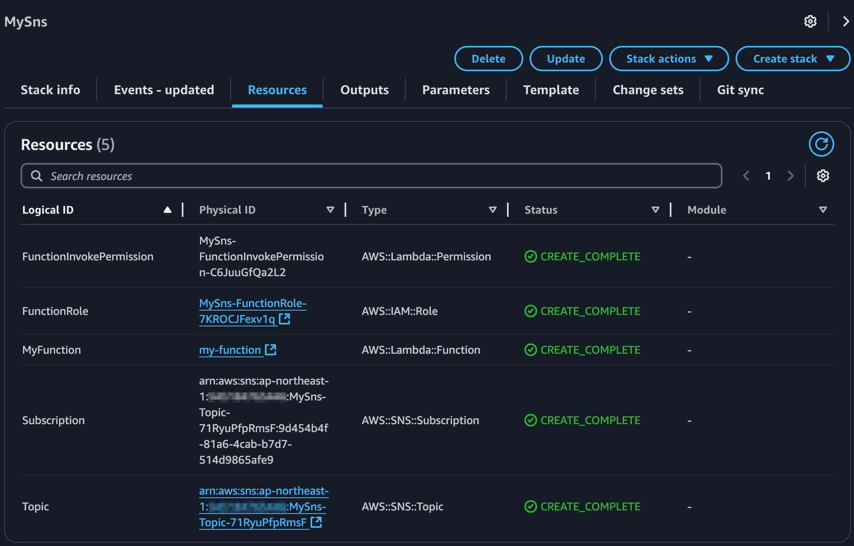Image resolution: width=854 pixels, height=546 pixels.
Task: Switch to the Outputs tab
Action: [364, 90]
